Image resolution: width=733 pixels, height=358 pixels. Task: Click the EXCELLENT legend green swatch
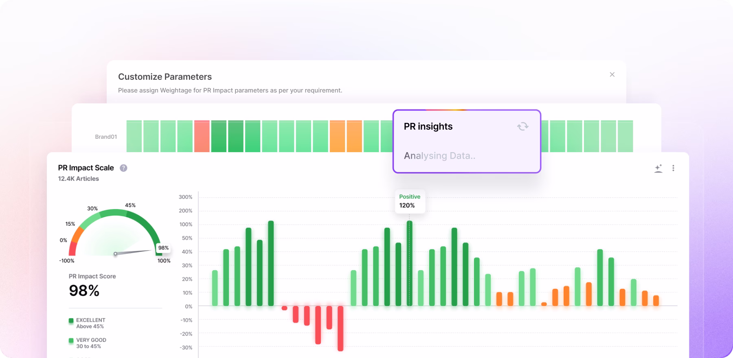pos(71,321)
